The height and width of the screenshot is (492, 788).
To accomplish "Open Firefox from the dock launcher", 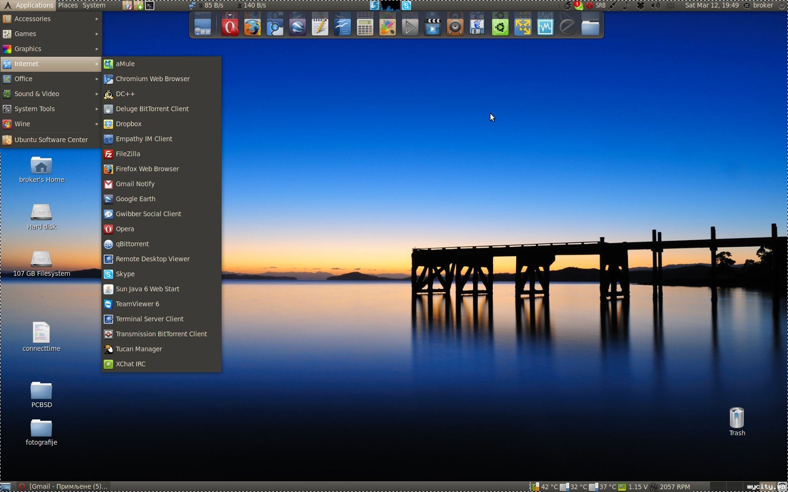I will pyautogui.click(x=252, y=27).
